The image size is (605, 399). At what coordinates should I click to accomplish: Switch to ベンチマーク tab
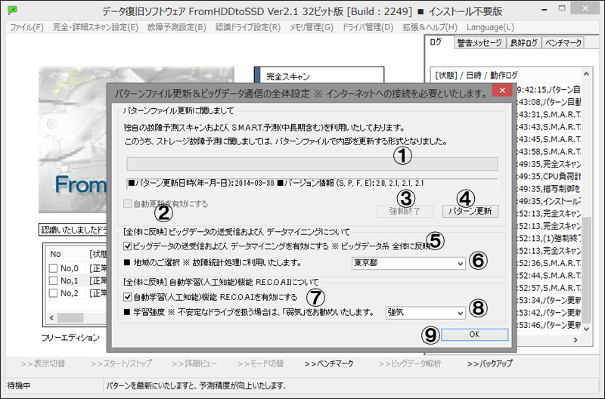coord(563,43)
